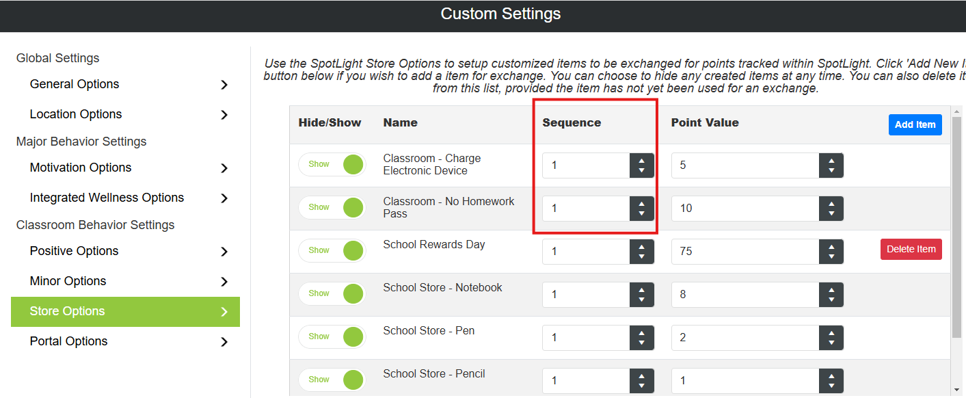966x398 pixels.
Task: Expand Motivation Options arrow
Action: pyautogui.click(x=224, y=168)
